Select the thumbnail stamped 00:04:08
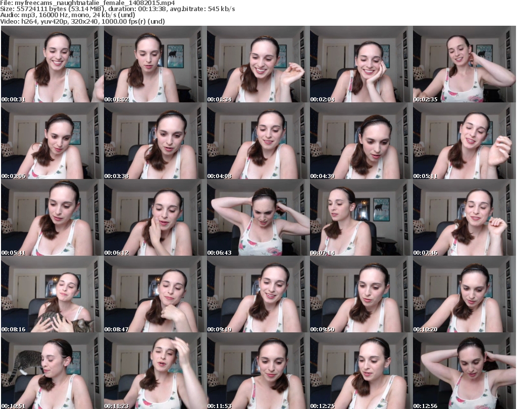This screenshot has width=517, height=409. [x=258, y=141]
